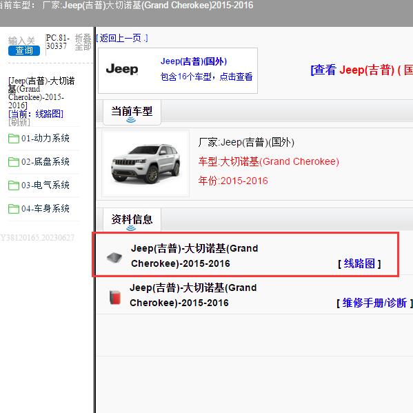This screenshot has height=413, width=413.
Task: Select the 03-电气系统 tree item label
Action: tap(46, 185)
